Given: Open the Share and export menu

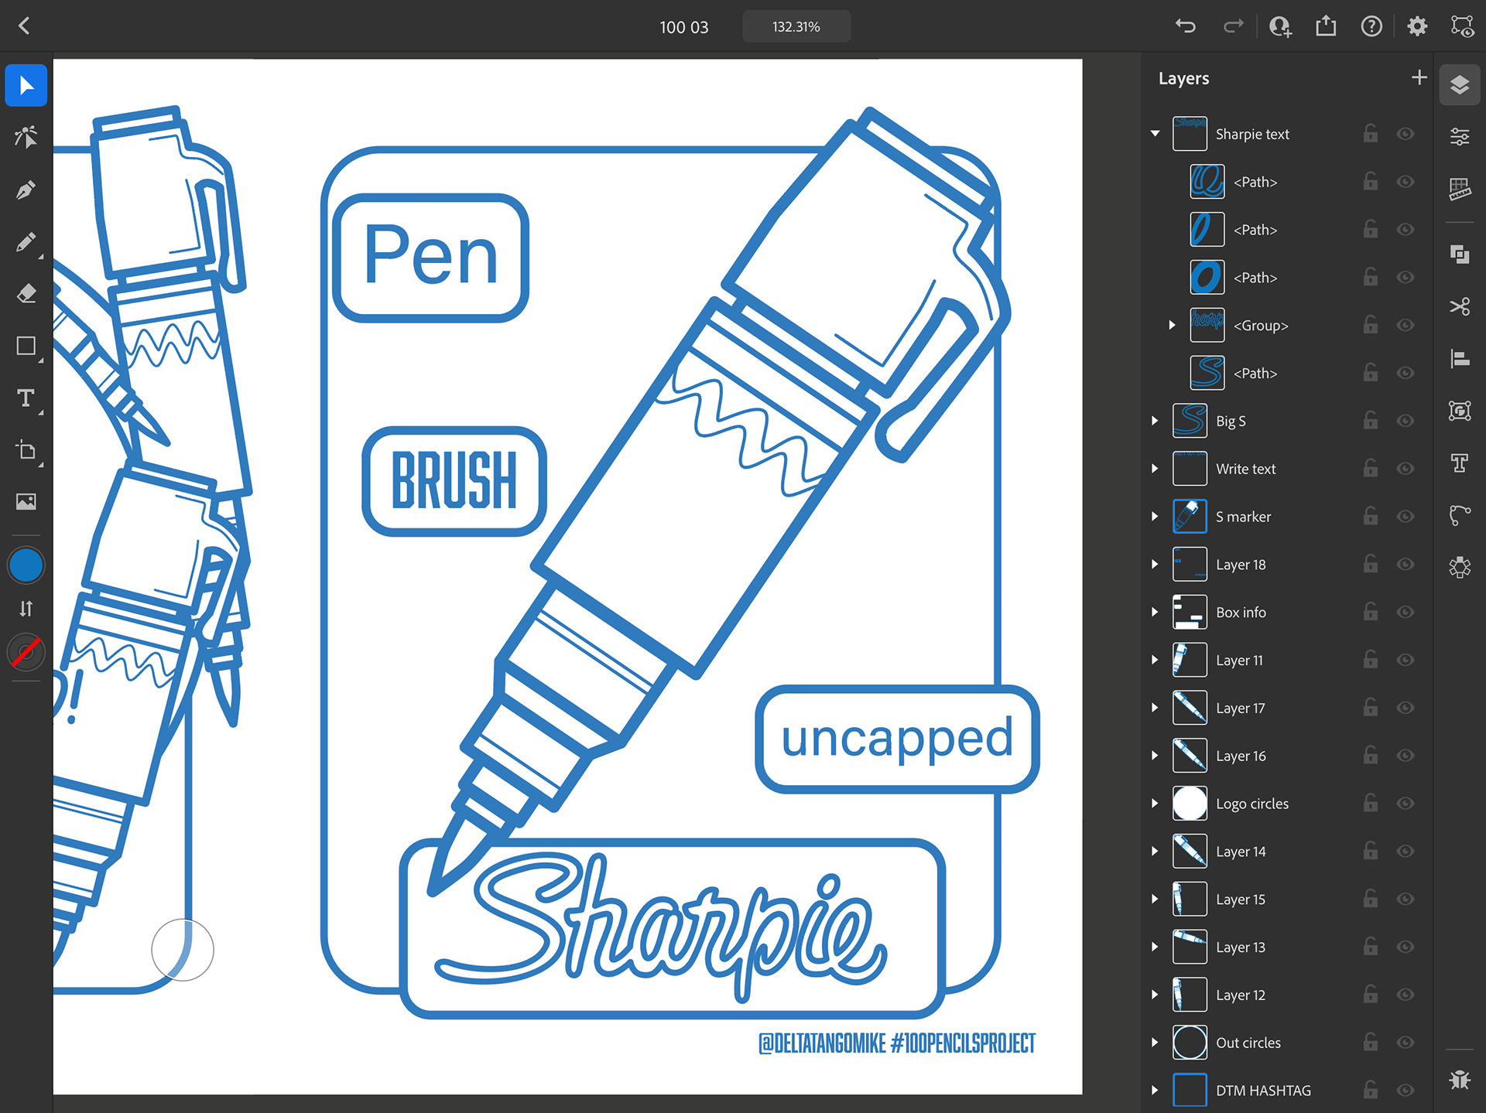Looking at the screenshot, I should [1326, 26].
